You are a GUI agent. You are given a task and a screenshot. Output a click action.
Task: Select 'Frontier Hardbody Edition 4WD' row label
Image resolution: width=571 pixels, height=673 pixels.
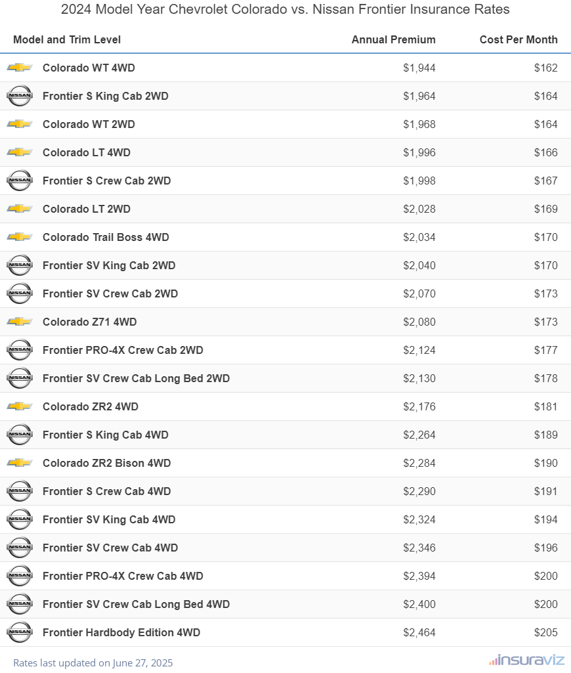(x=121, y=633)
